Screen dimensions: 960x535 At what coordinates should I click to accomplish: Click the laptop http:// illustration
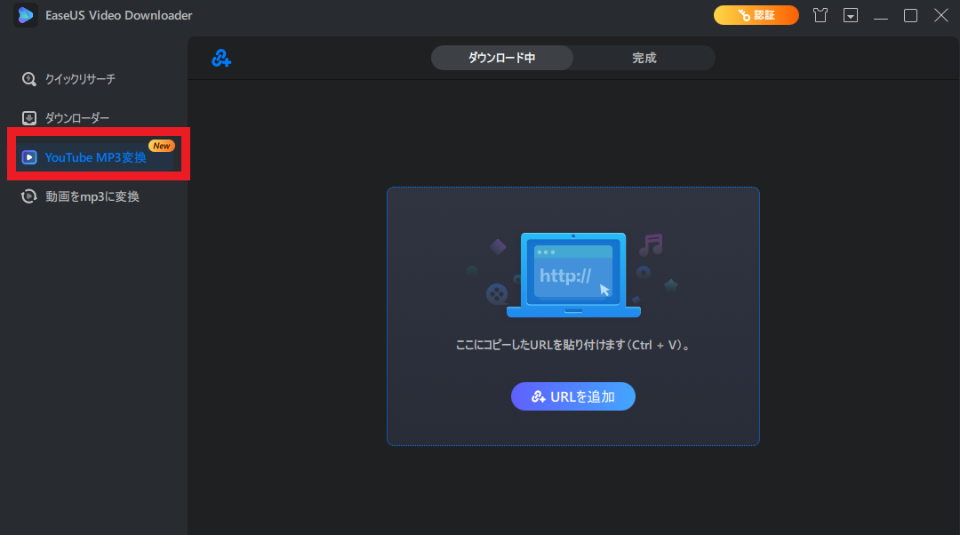point(573,275)
